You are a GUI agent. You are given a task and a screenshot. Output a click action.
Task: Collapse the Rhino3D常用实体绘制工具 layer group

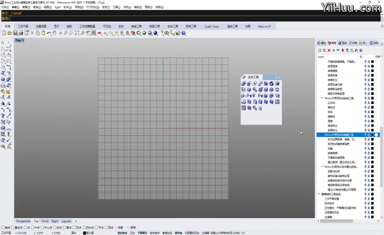(322, 98)
